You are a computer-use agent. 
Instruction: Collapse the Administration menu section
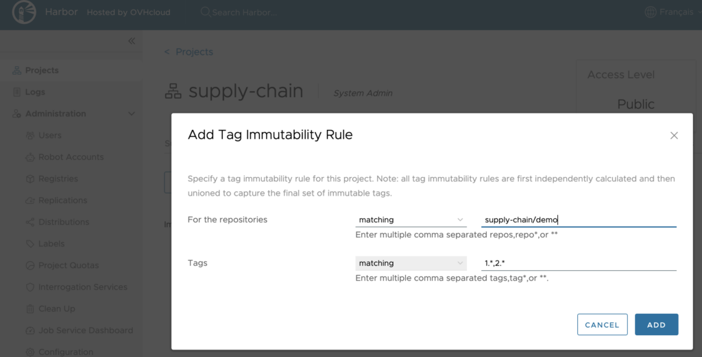click(x=132, y=114)
